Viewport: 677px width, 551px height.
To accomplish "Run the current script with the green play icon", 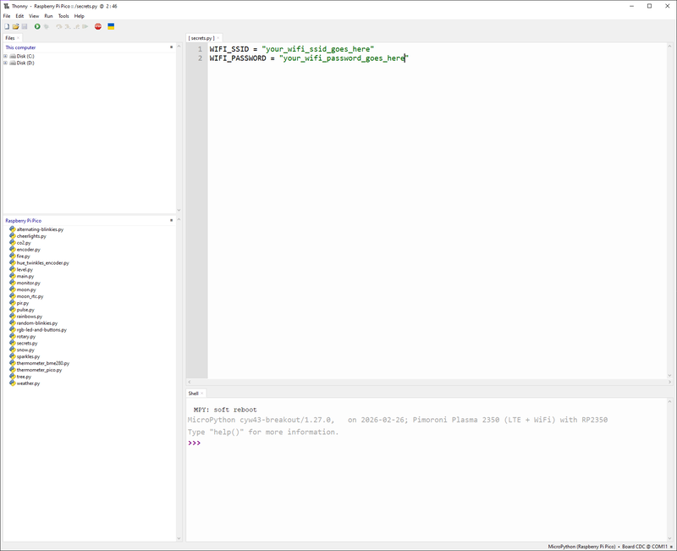I will tap(37, 26).
